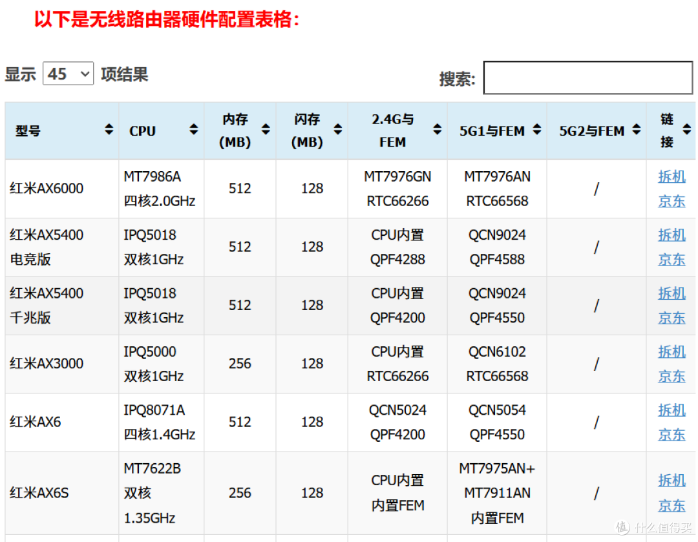Open 京东 link for 红米AX5400 电竞版
Screen dimensions: 698x542
[x=672, y=260]
